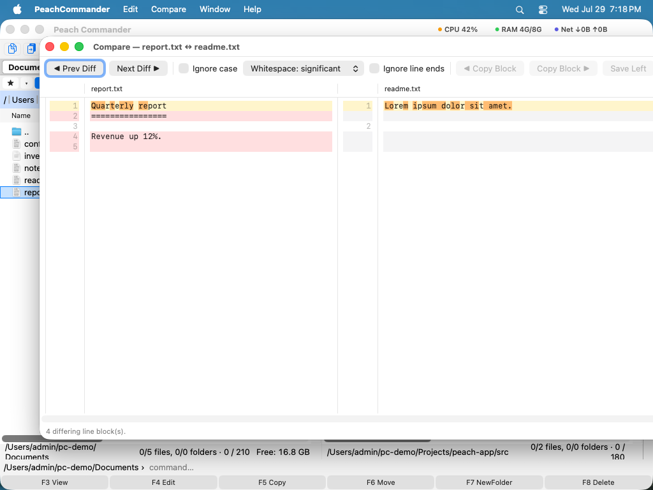
Task: Zoom the Compare window with green button
Action: [x=78, y=47]
